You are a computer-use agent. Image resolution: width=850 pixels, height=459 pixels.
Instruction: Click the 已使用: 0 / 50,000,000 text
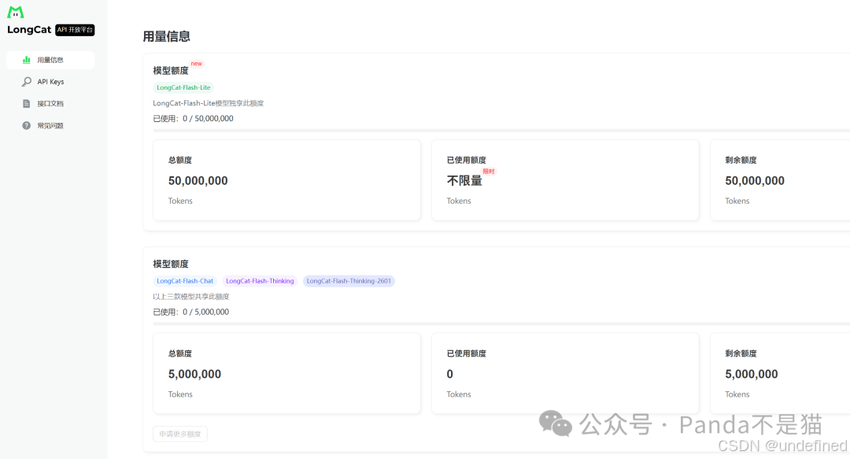(193, 118)
